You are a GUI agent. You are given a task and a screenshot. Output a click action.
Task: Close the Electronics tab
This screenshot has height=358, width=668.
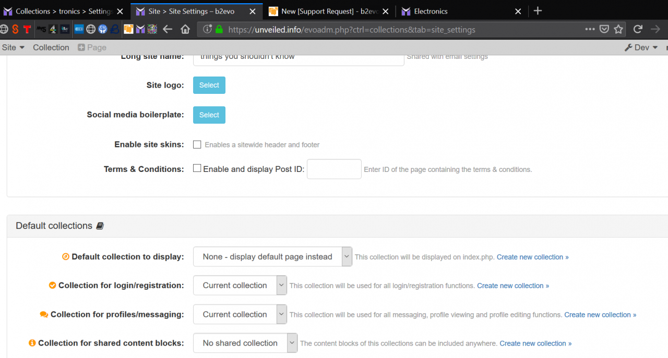tap(518, 11)
